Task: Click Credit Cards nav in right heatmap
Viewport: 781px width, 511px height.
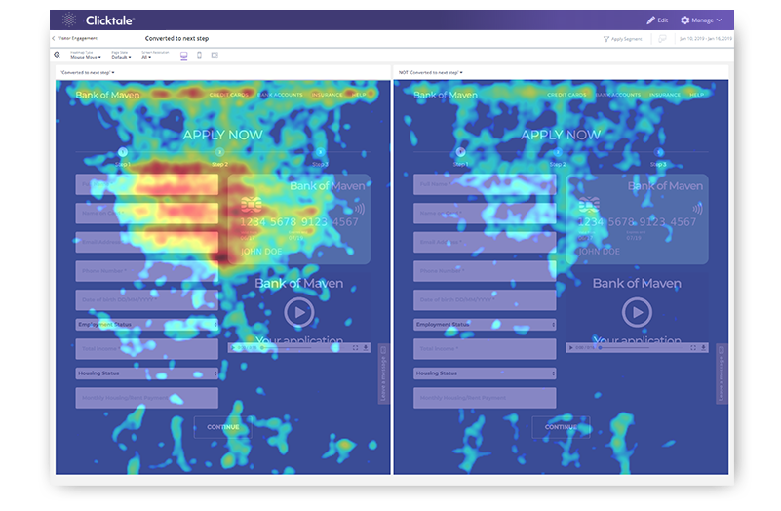Action: point(566,95)
